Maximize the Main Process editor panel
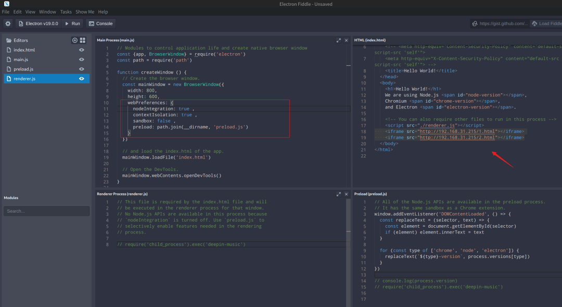Screen dimensions: 562x307 (338, 40)
